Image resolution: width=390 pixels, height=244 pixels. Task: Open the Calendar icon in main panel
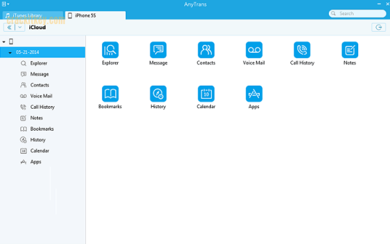point(206,94)
